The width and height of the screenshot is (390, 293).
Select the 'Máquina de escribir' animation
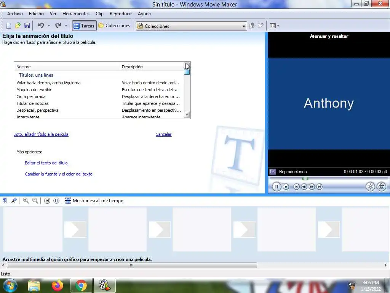(x=99, y=90)
